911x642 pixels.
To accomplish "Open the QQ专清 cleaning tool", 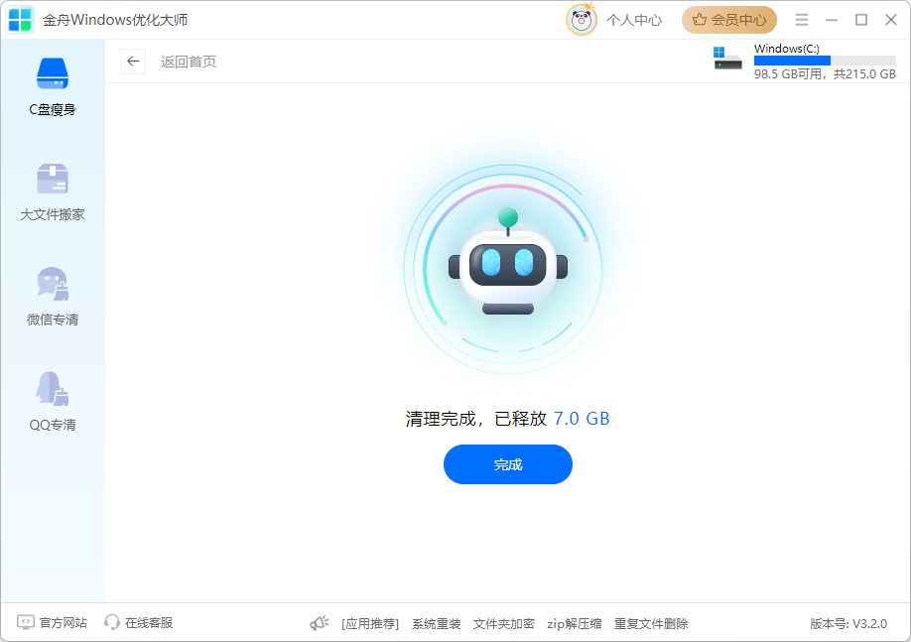I will point(53,389).
